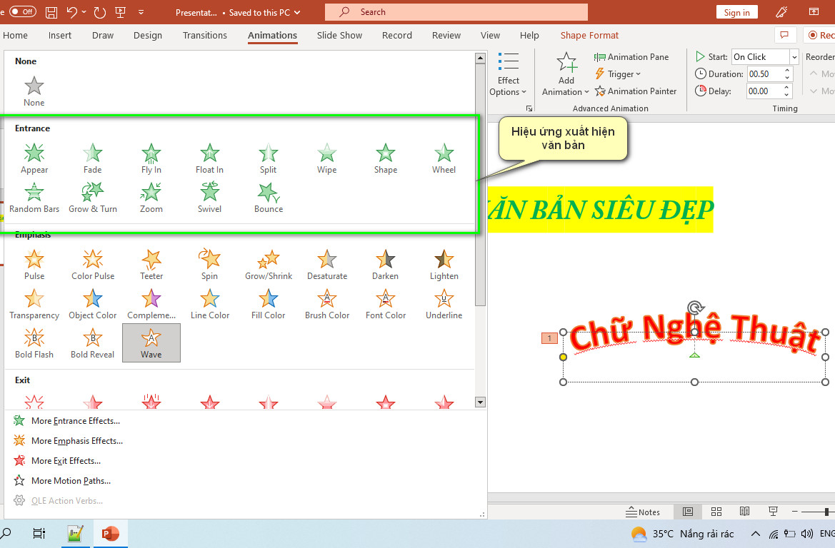Apply the Object Color emphasis effect

pos(93,305)
